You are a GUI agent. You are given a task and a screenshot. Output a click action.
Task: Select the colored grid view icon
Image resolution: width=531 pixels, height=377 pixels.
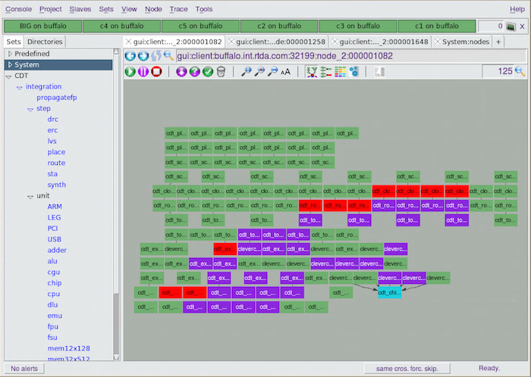340,72
